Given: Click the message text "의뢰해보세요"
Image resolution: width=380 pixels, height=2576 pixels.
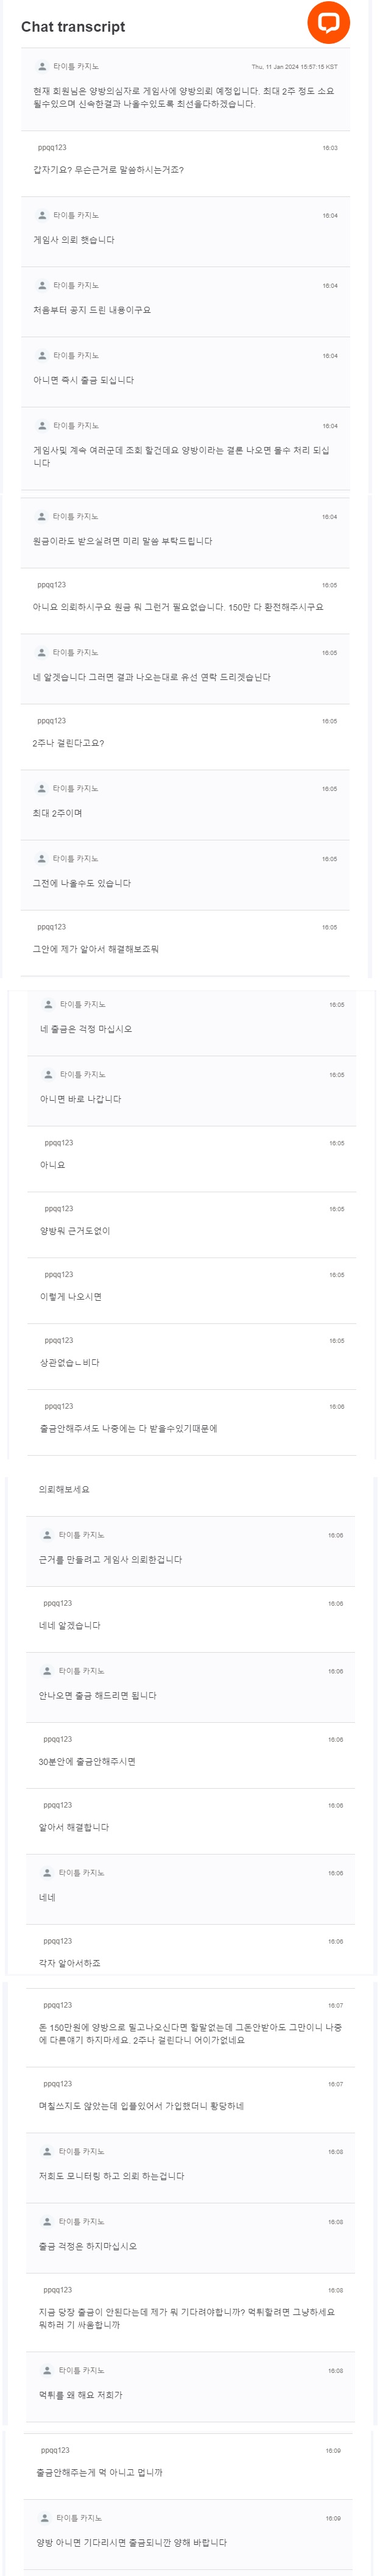Looking at the screenshot, I should (x=64, y=1489).
